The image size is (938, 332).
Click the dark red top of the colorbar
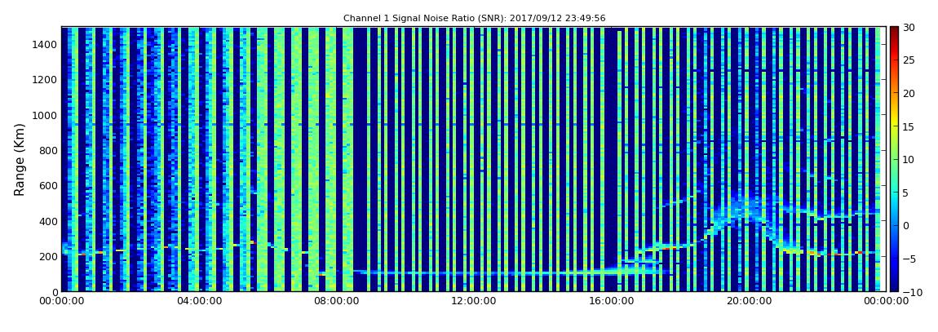[894, 31]
